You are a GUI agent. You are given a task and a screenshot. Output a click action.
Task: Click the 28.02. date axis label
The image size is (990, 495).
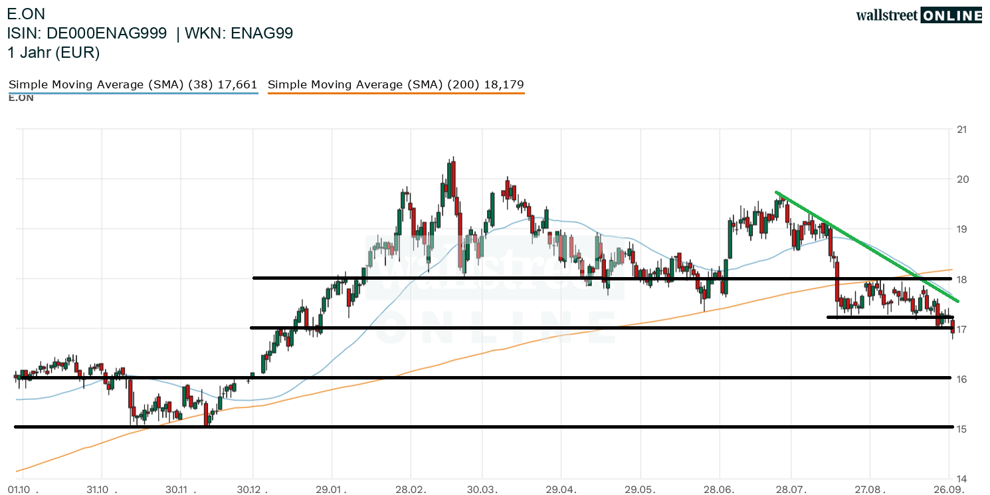[x=411, y=490]
